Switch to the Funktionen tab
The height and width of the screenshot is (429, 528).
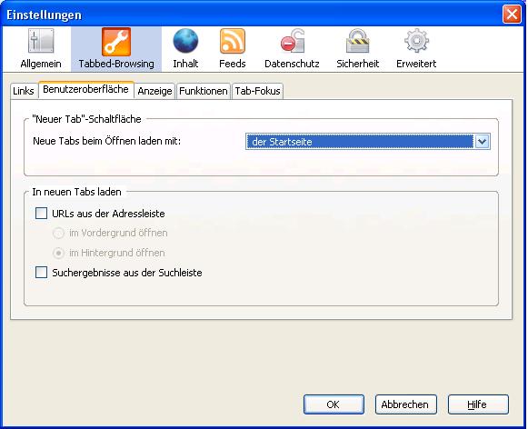pyautogui.click(x=204, y=91)
